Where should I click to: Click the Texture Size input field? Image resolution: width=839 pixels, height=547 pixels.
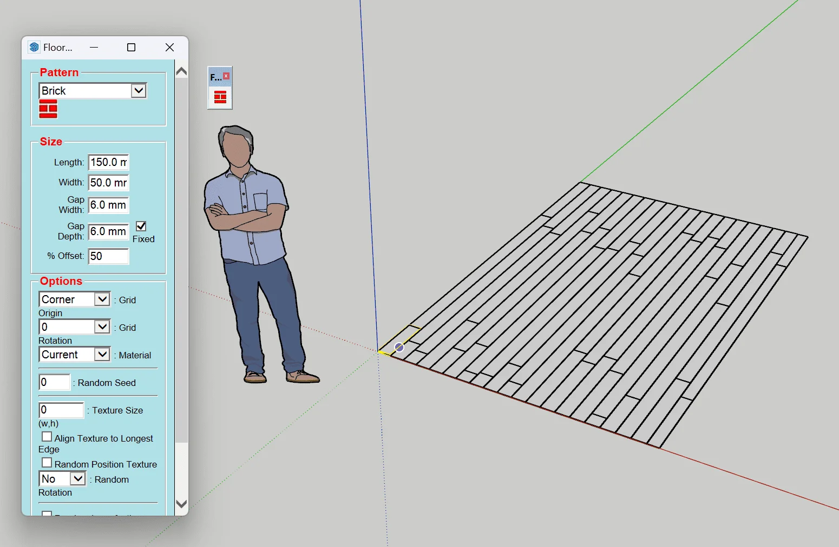click(x=61, y=410)
